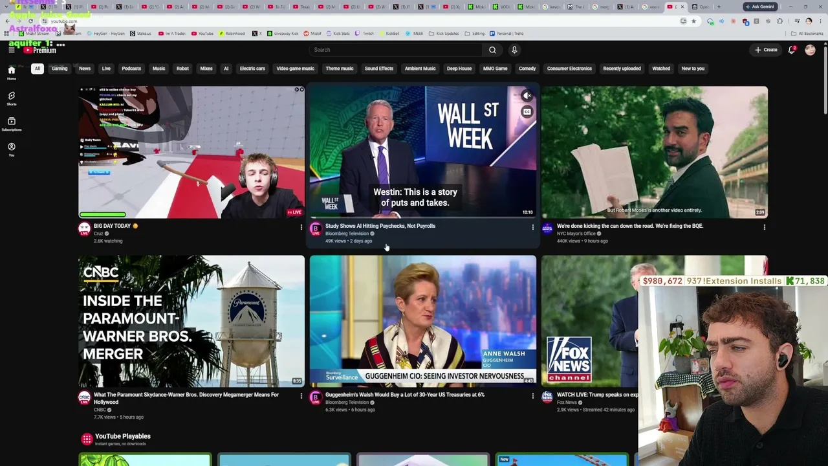Select the News filter chip
Screen dimensions: 828x466
click(85, 69)
